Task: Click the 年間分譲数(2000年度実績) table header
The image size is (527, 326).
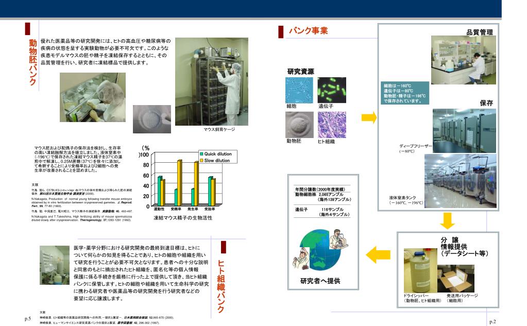Action: pos(319,189)
